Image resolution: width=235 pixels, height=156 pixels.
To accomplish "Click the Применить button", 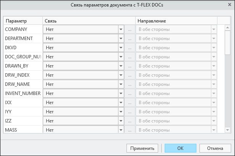I will [142, 148].
